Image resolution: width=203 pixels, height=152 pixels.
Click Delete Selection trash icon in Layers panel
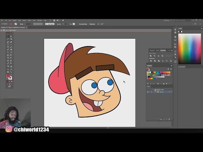click(169, 119)
